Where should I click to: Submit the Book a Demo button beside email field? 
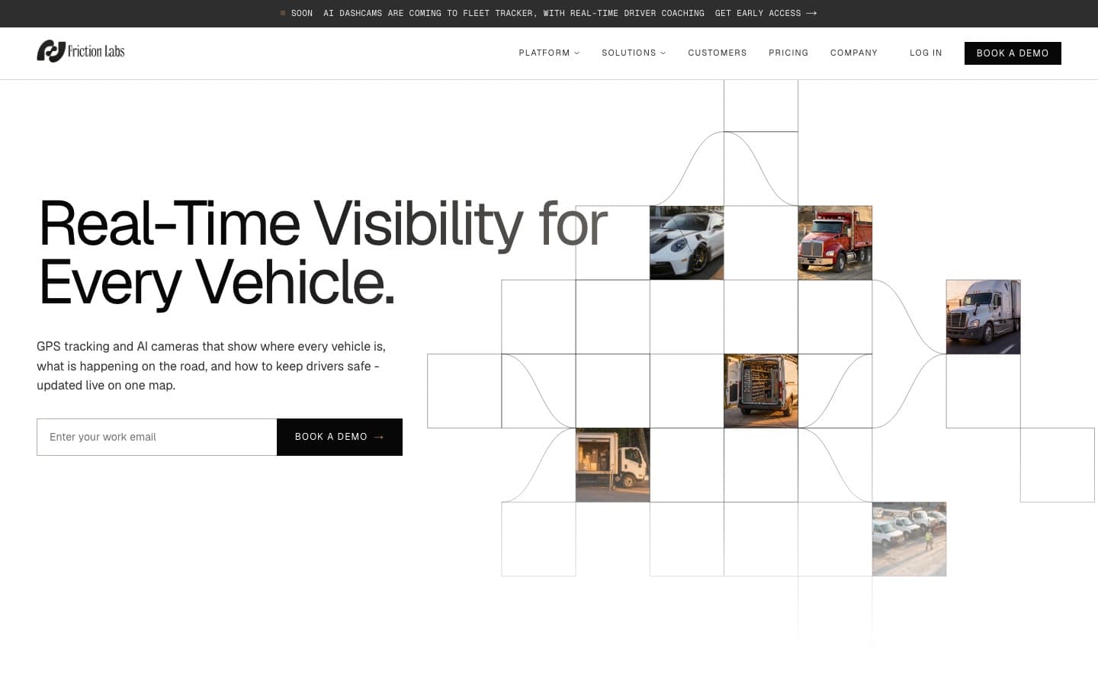click(x=339, y=437)
